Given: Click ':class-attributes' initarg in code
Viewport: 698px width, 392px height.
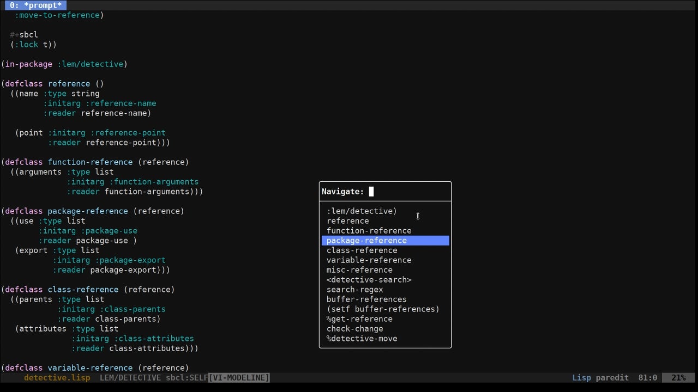Looking at the screenshot, I should tap(154, 339).
